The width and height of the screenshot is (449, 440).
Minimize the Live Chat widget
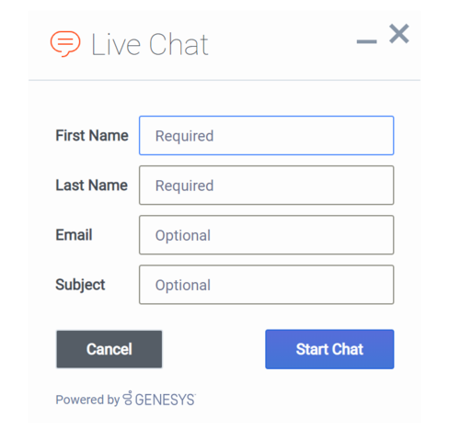[x=366, y=41]
